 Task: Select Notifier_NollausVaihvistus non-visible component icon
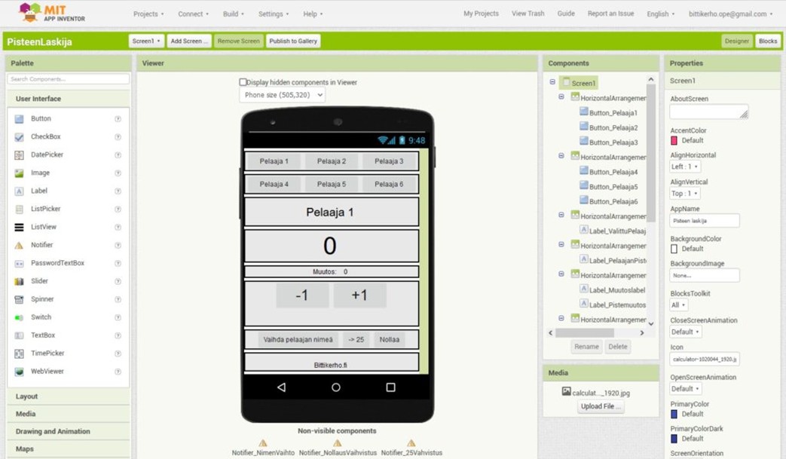(x=338, y=443)
